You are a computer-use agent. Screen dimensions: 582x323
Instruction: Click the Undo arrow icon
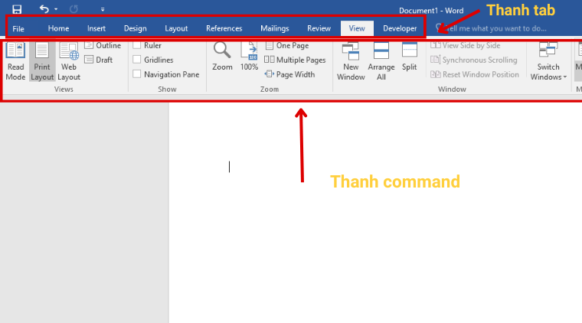point(44,9)
